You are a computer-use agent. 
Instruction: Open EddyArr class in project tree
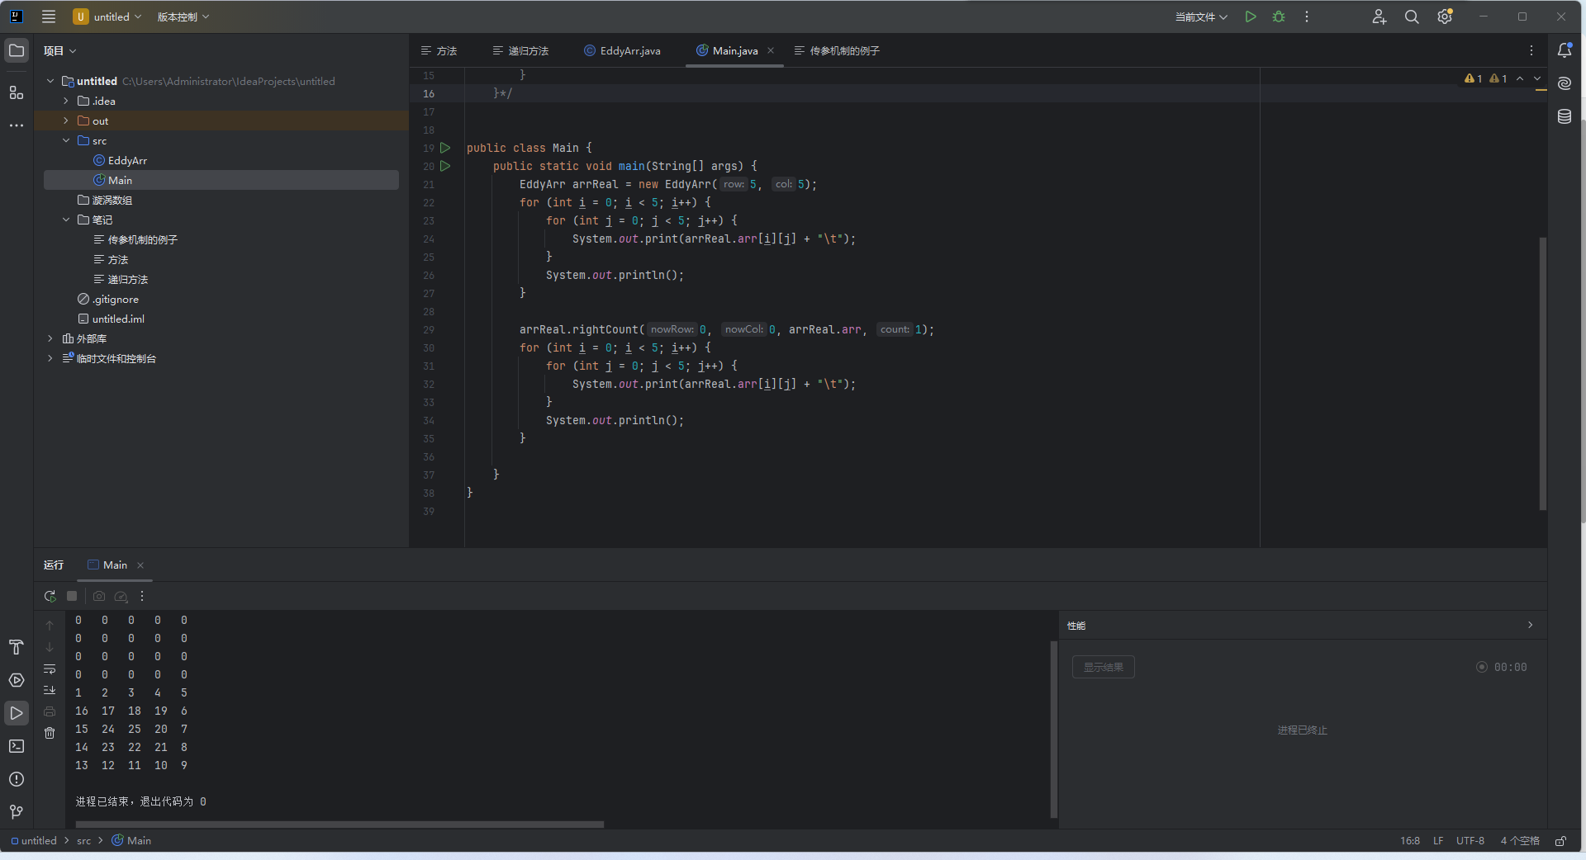[127, 160]
